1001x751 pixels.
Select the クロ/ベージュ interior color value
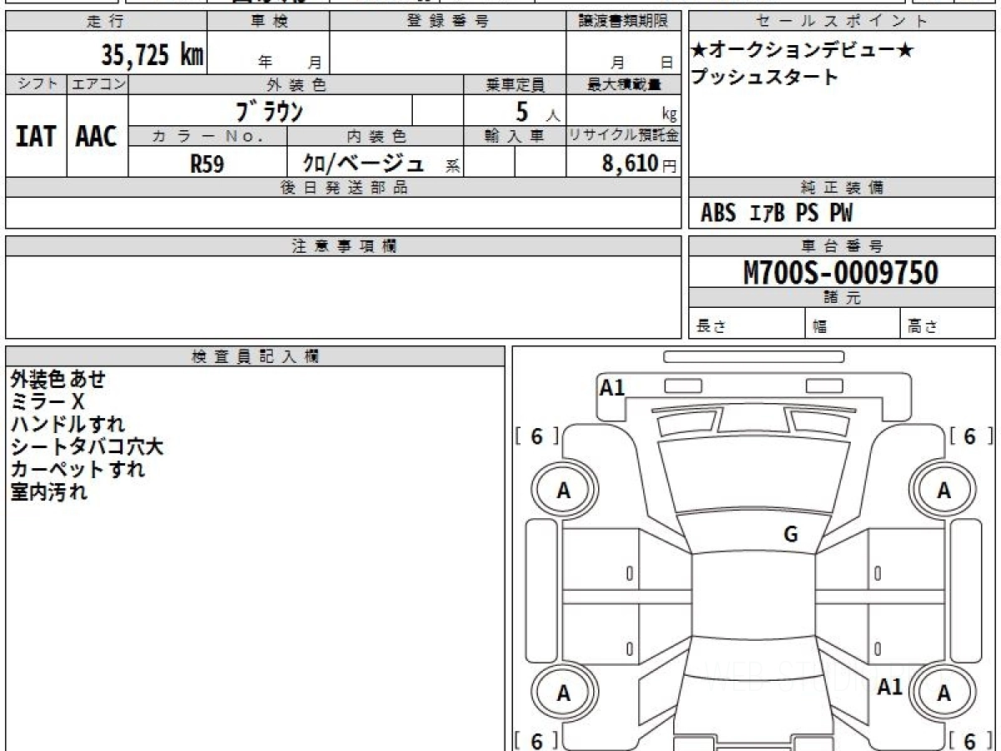(364, 163)
